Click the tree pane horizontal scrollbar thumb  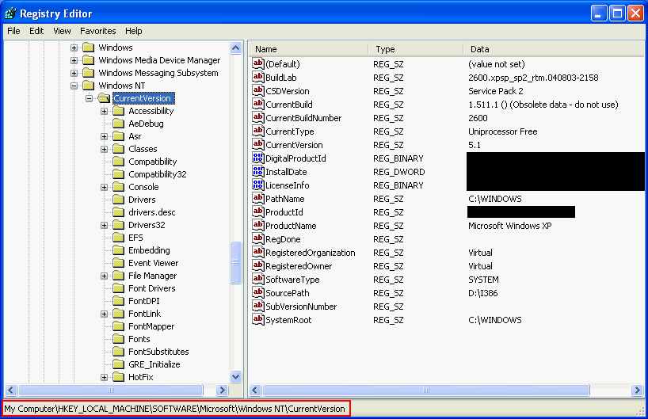[x=111, y=390]
